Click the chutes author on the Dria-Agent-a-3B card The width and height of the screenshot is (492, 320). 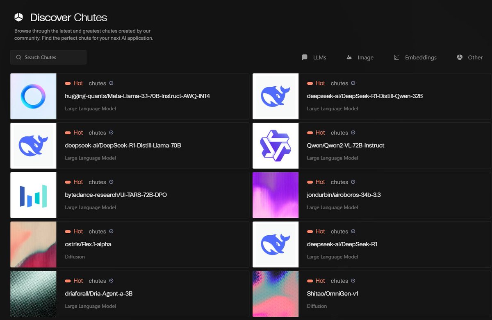click(x=97, y=281)
